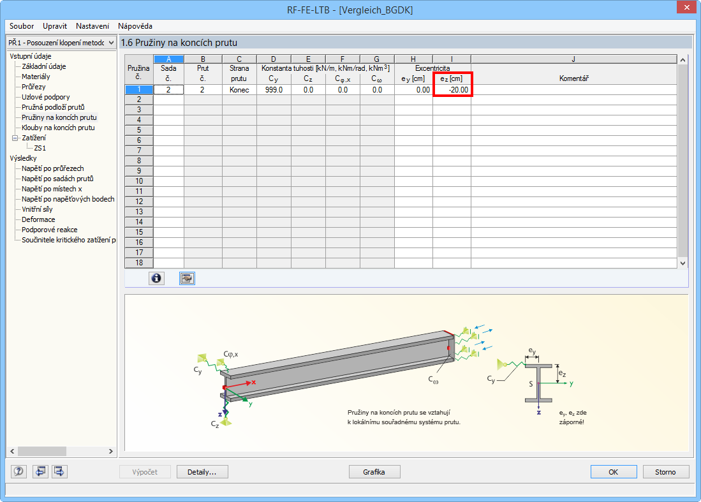Select Uzlové podpory tree item

(45, 97)
